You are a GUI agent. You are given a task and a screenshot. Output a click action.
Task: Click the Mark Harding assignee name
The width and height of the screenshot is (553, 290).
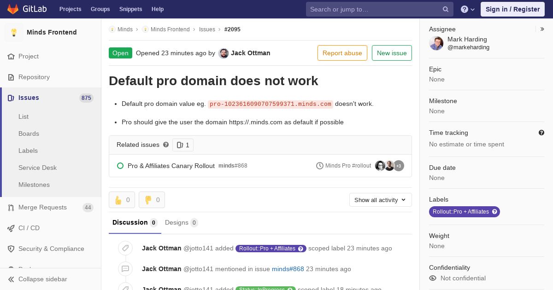tap(467, 40)
